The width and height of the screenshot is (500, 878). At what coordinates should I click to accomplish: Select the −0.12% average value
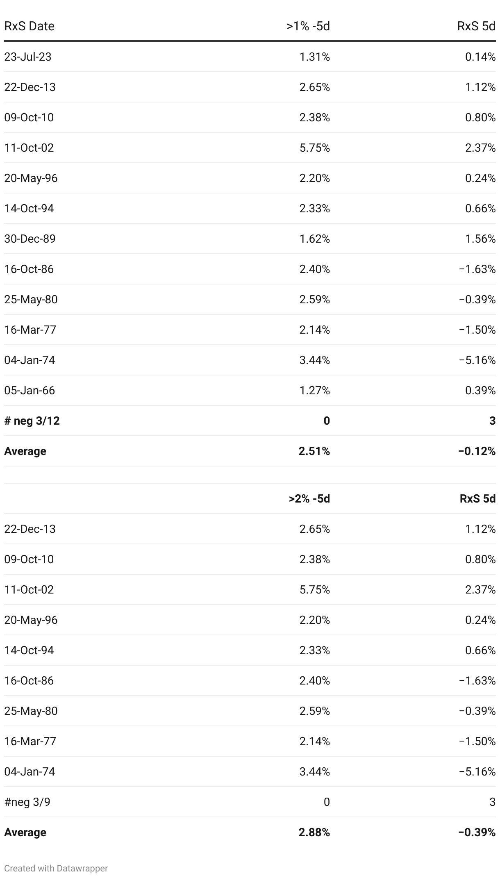coord(477,451)
